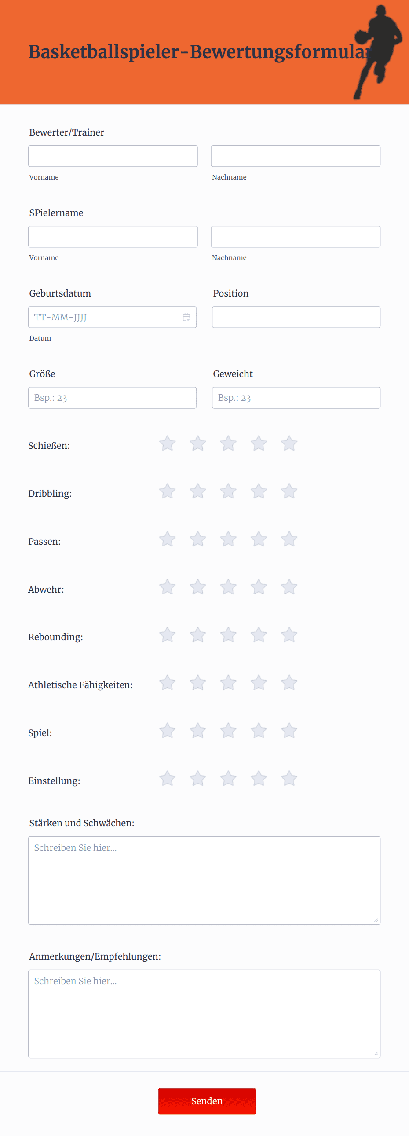Click the basketball player silhouette image
The image size is (409, 1136).
click(x=378, y=52)
